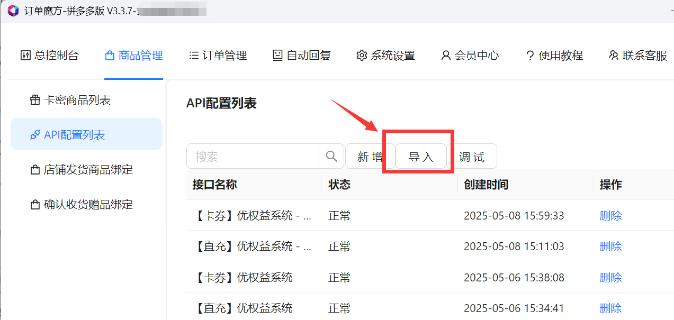
Task: Select 卡密商品列表 in the sidebar
Action: pyautogui.click(x=86, y=100)
